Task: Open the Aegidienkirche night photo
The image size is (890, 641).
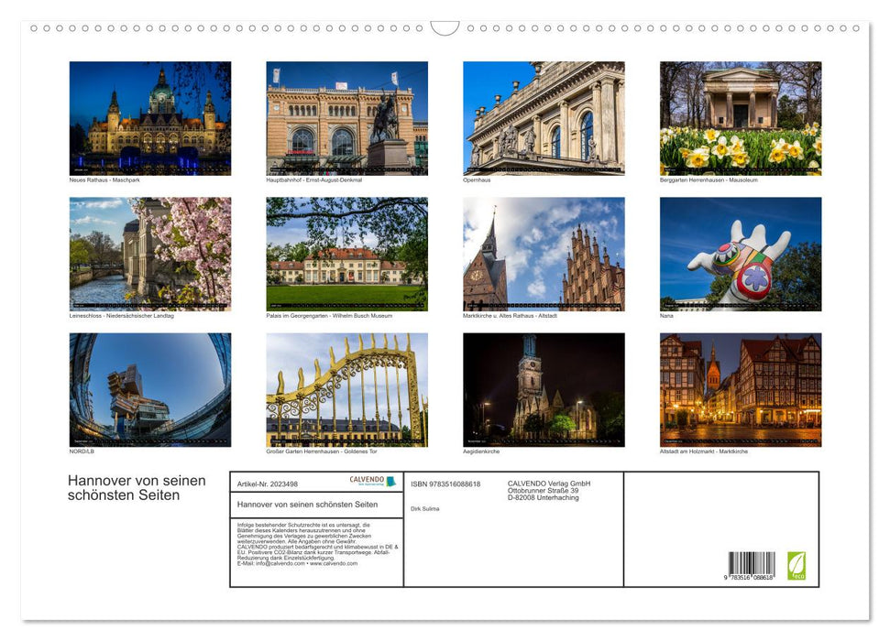Action: (x=544, y=389)
